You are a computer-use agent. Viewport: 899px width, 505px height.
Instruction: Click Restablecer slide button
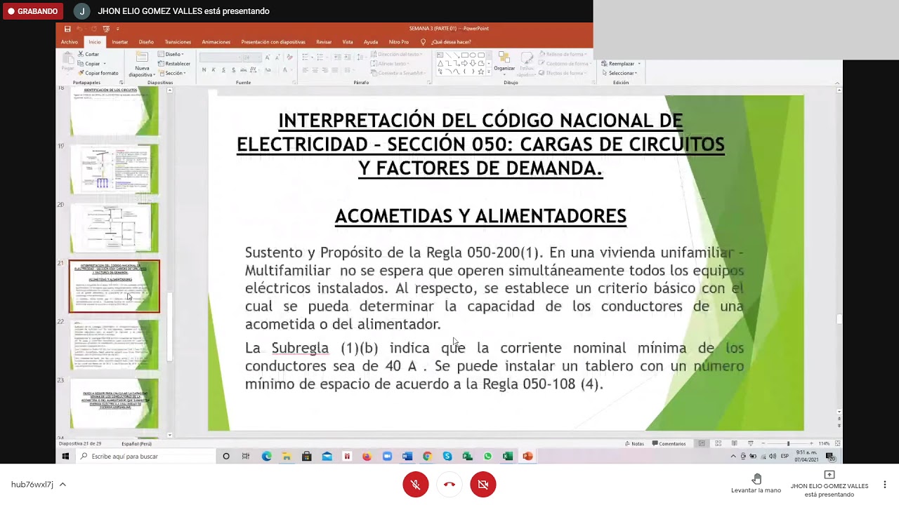pos(174,64)
